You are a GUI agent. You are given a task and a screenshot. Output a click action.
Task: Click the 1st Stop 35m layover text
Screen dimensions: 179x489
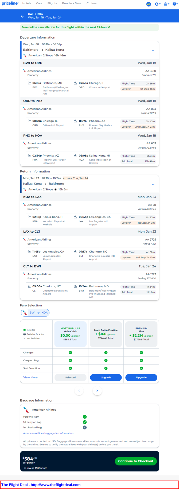pos(147,89)
